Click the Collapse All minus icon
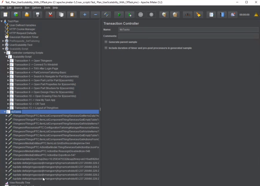Screen dimensions: 260x186 (x=96, y=15)
